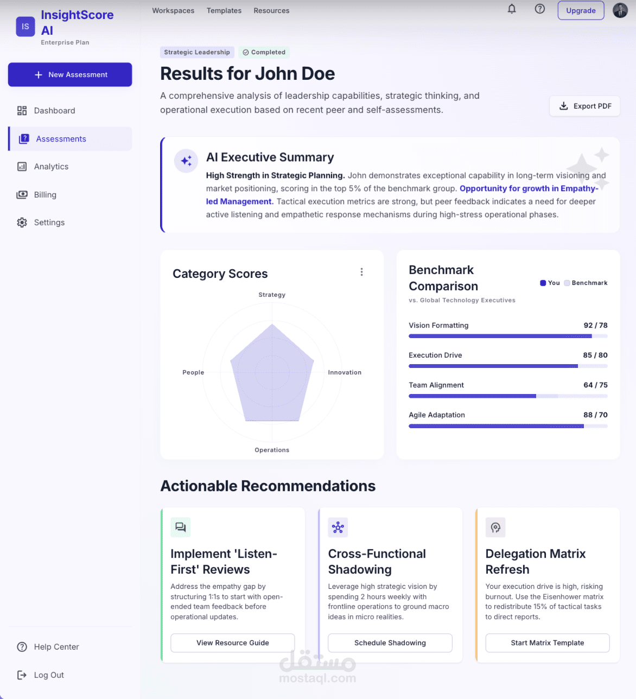This screenshot has width=636, height=699.
Task: Click the Innovation axis label
Action: point(345,372)
